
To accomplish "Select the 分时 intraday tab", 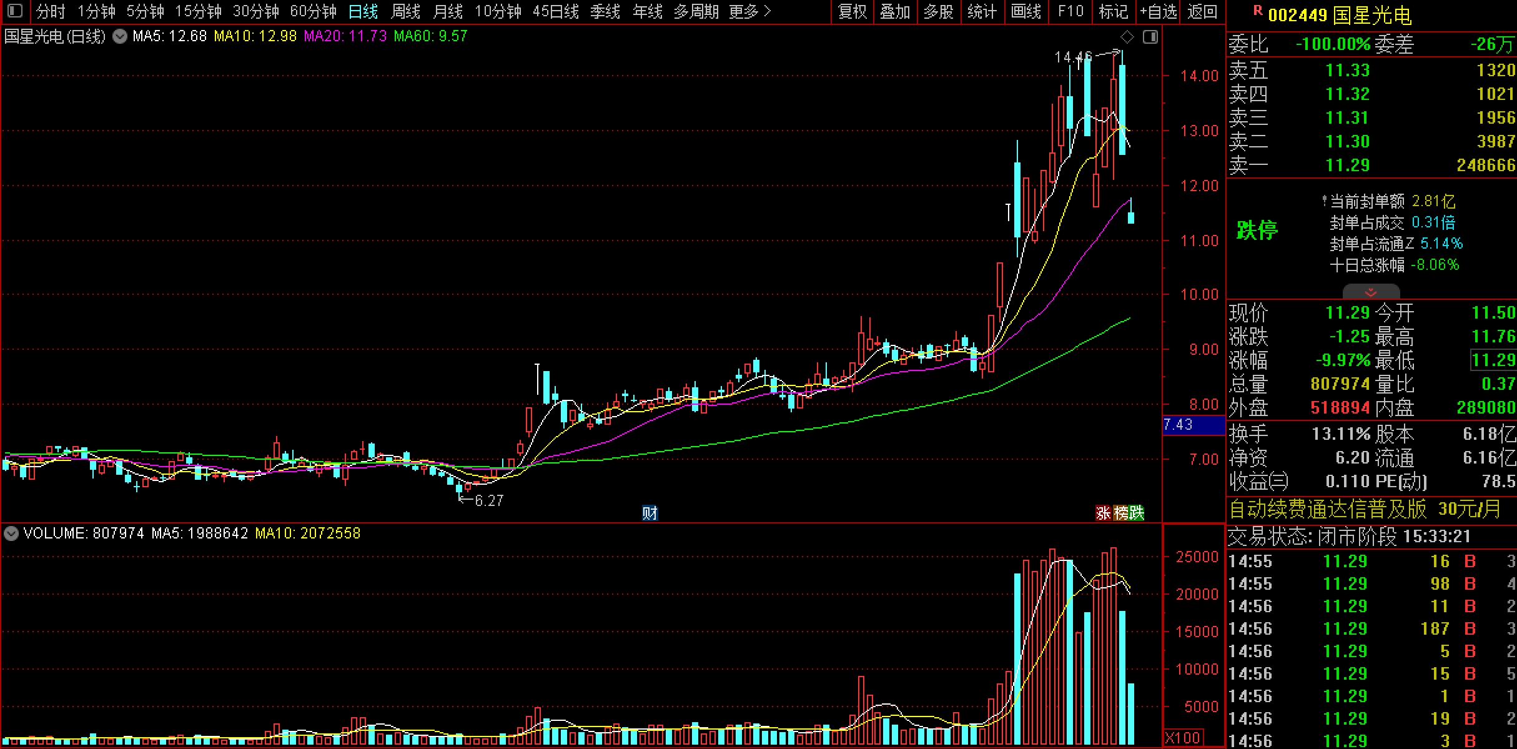I will [x=51, y=11].
